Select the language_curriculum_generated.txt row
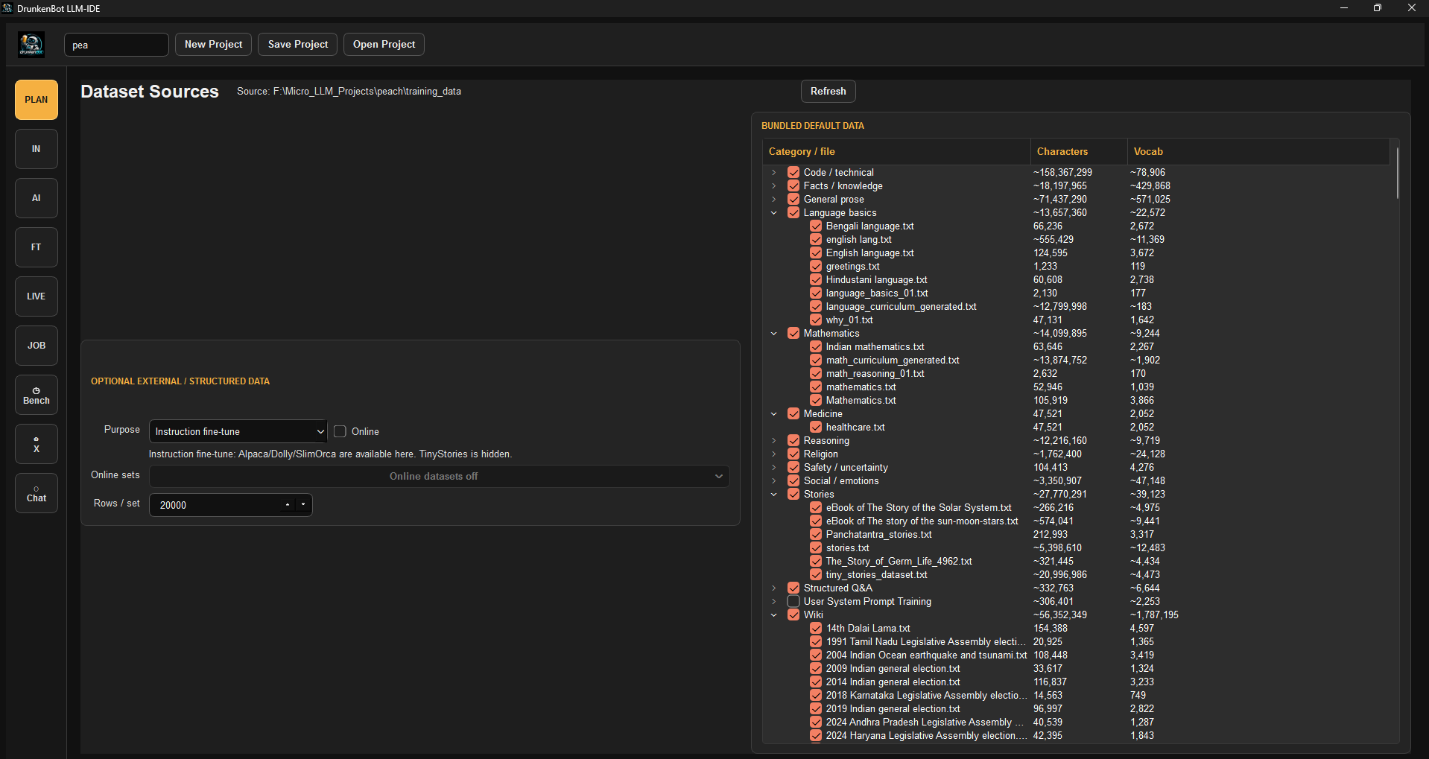This screenshot has height=759, width=1429. (x=1076, y=306)
